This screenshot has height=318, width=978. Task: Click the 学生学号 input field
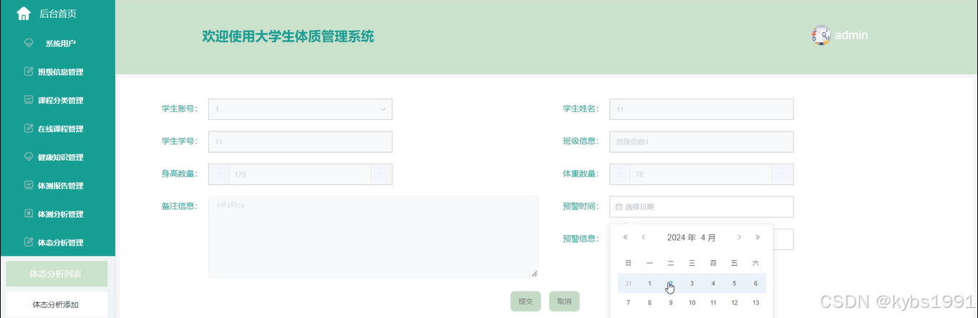300,141
